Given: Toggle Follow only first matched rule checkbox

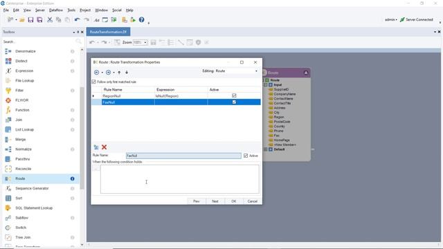Looking at the screenshot, I should (x=94, y=82).
